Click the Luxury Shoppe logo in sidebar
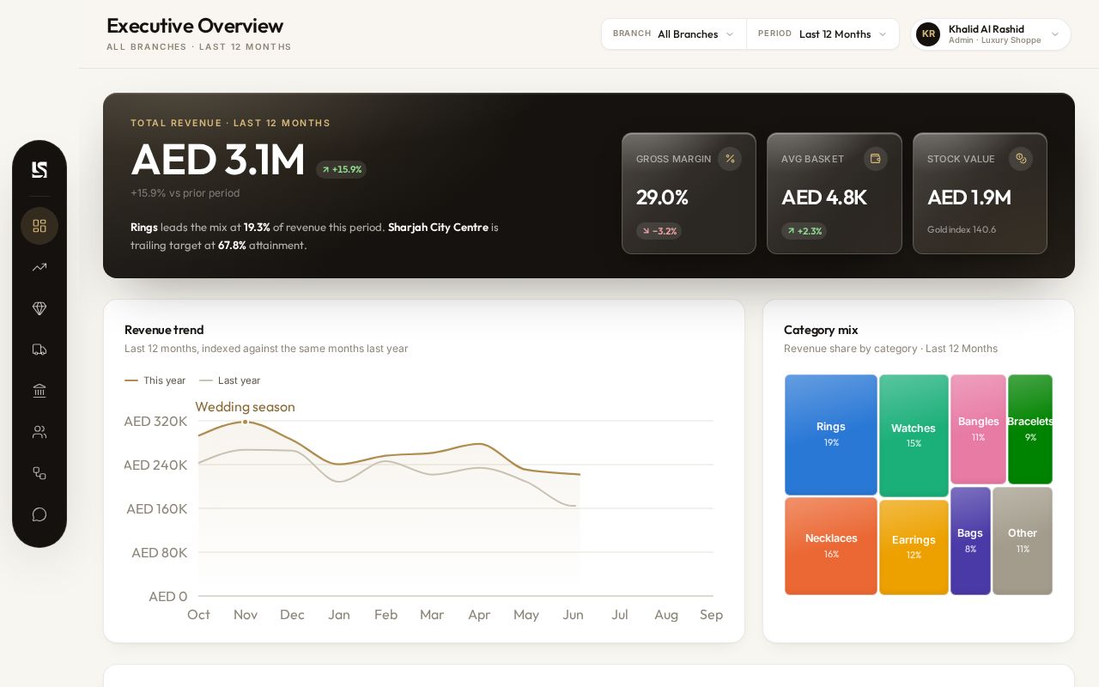Image resolution: width=1099 pixels, height=687 pixels. pos(39,170)
